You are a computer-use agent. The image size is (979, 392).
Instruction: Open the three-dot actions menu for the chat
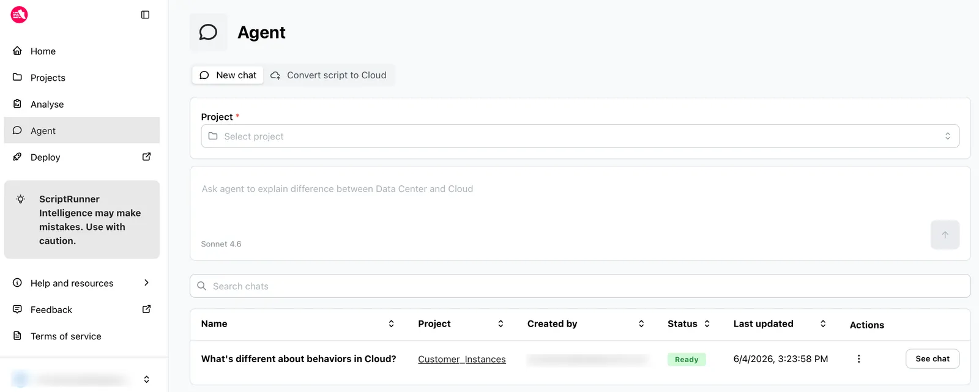click(858, 359)
